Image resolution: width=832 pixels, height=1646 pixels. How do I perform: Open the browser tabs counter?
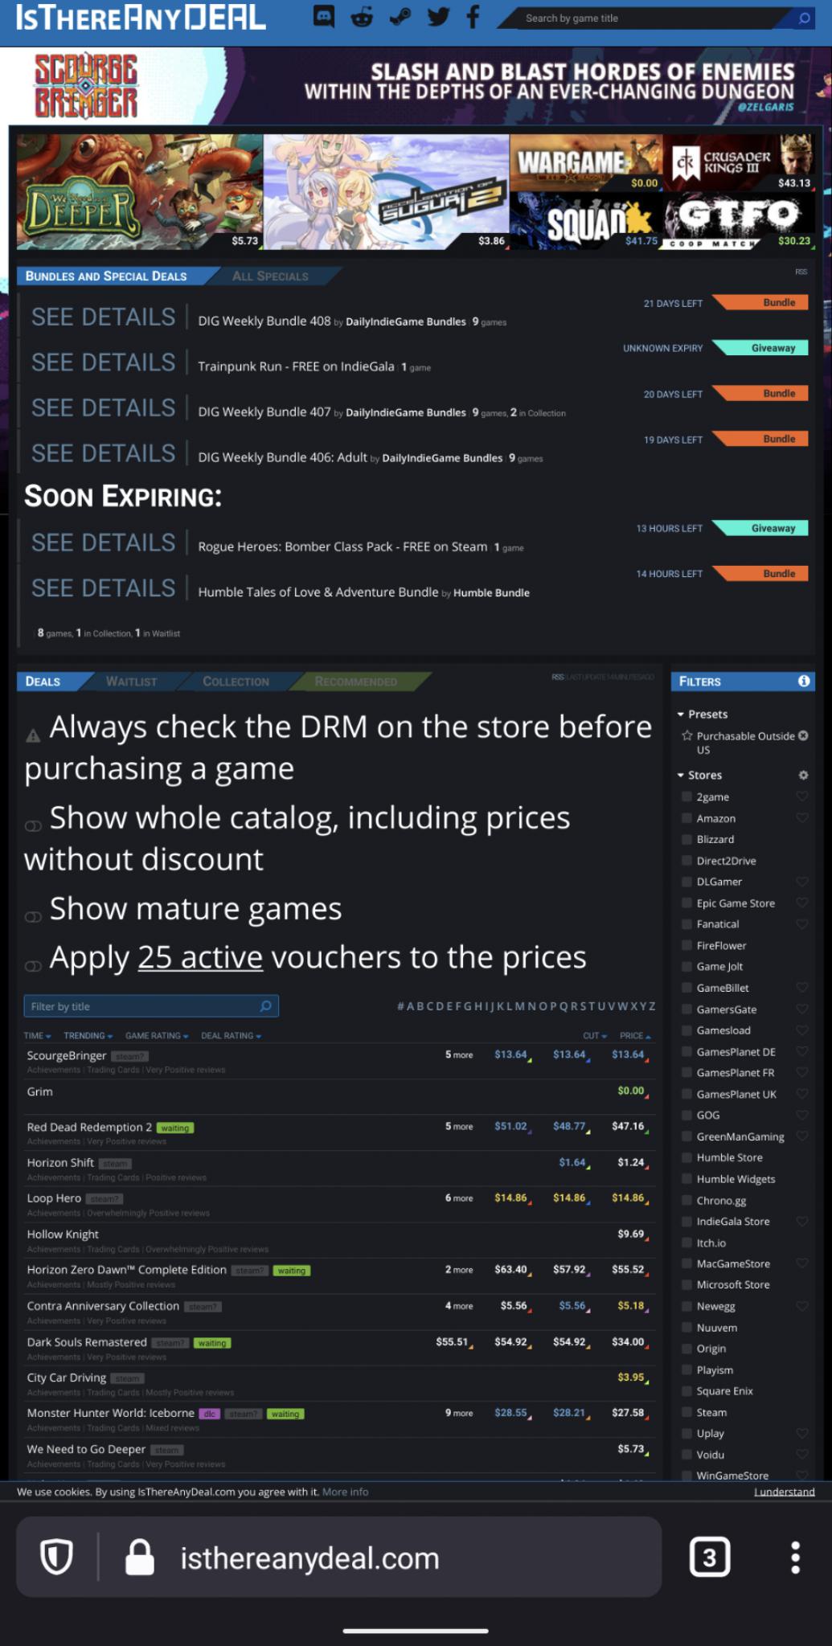coord(710,1558)
